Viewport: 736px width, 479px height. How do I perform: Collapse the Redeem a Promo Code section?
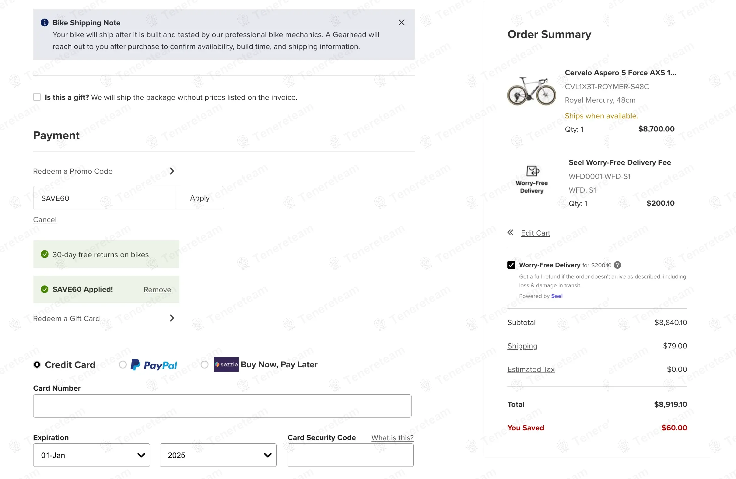(x=172, y=171)
